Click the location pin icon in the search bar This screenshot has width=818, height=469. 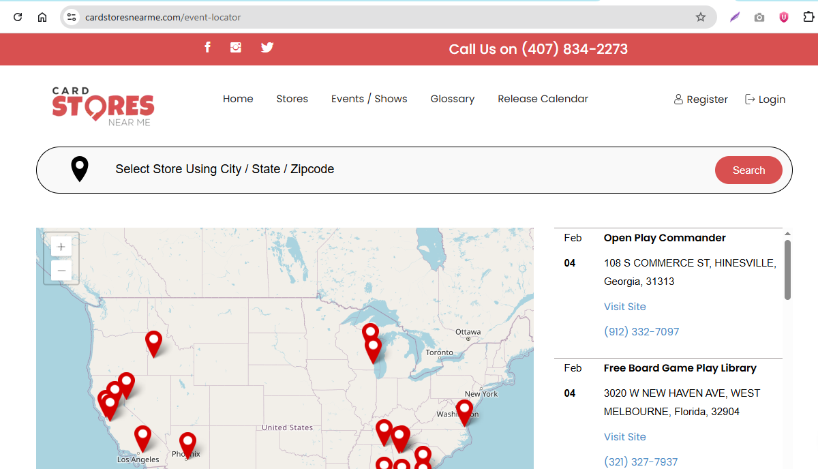click(x=79, y=168)
